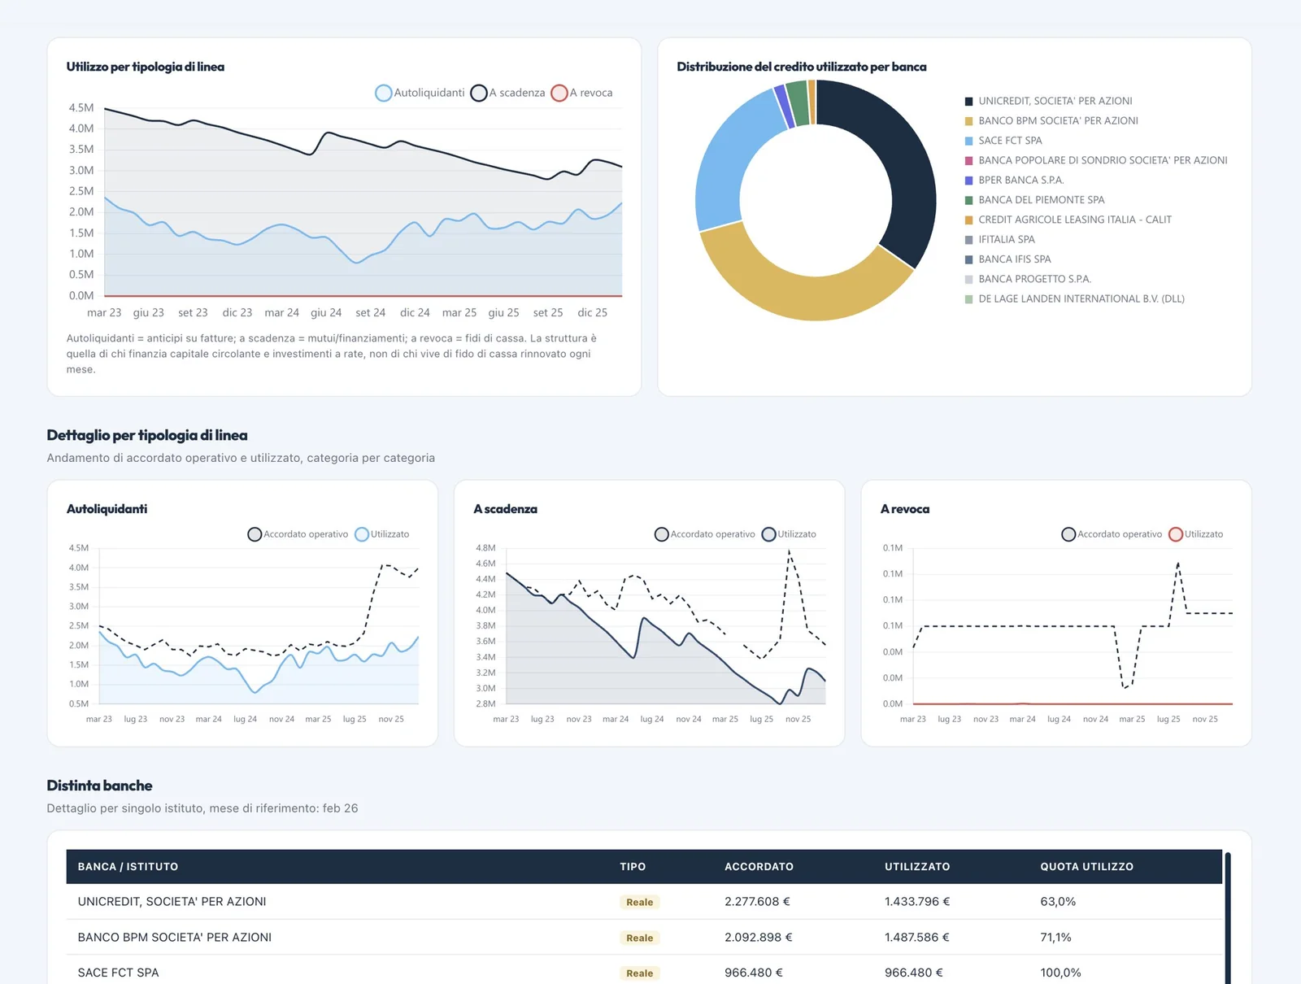Toggle the A scadenza series in the Utilizzo chart legend
This screenshot has width=1301, height=984.
click(x=508, y=93)
